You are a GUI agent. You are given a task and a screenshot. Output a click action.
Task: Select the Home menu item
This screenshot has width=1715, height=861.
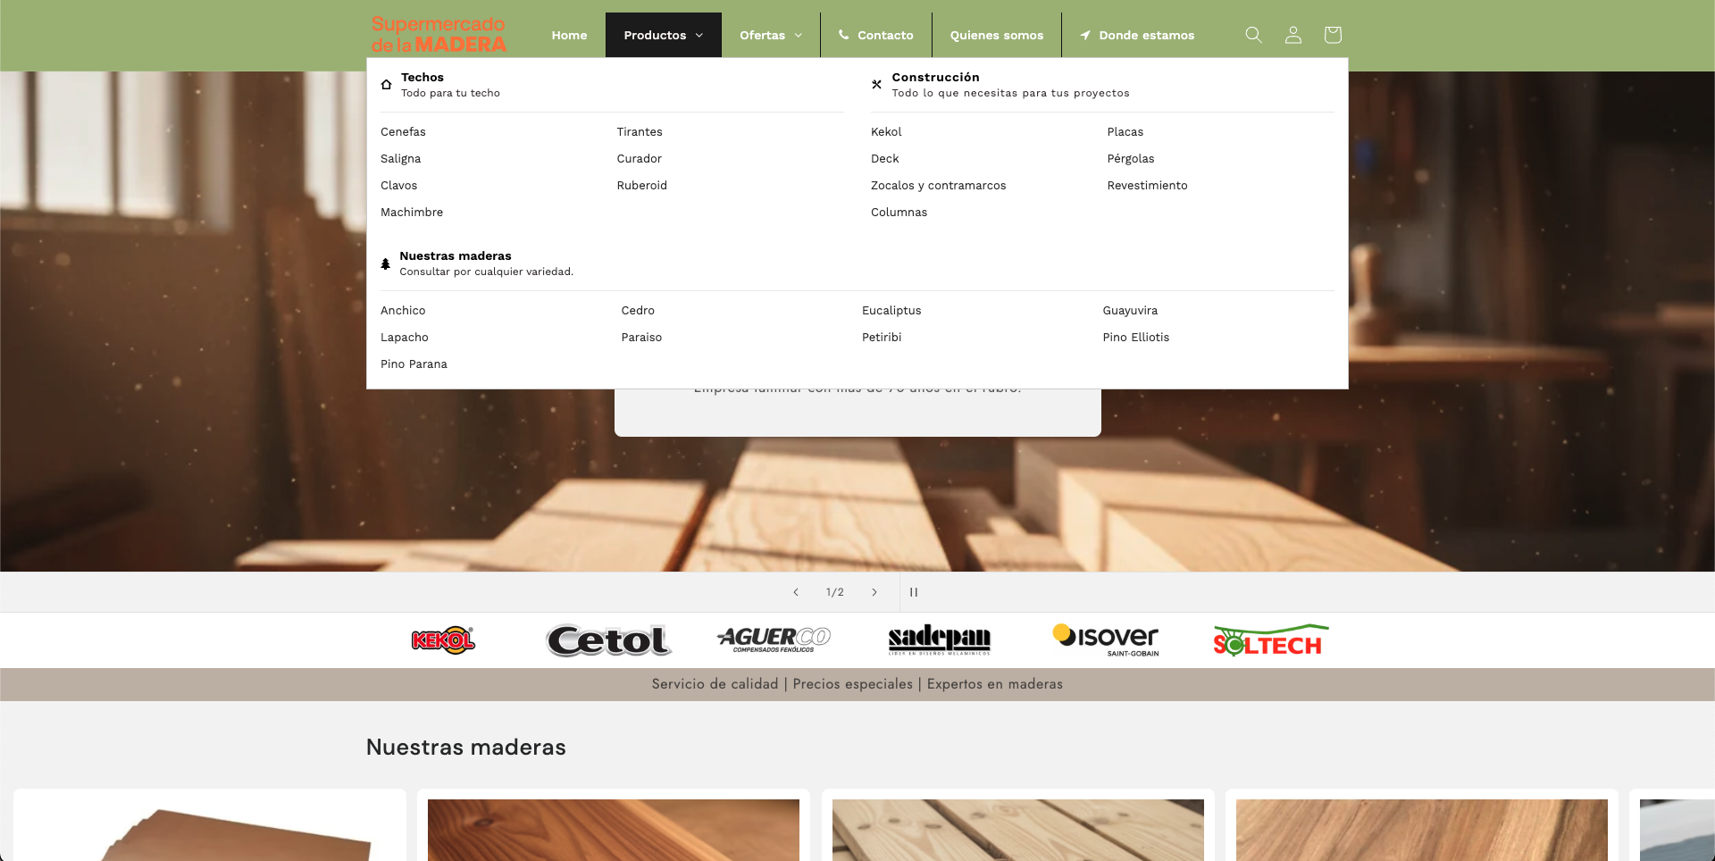coord(569,35)
